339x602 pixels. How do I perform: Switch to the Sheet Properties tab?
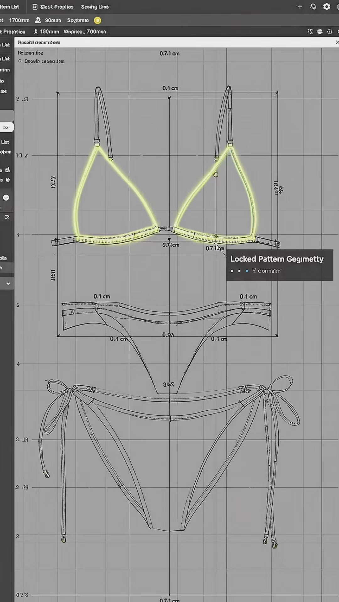point(56,7)
